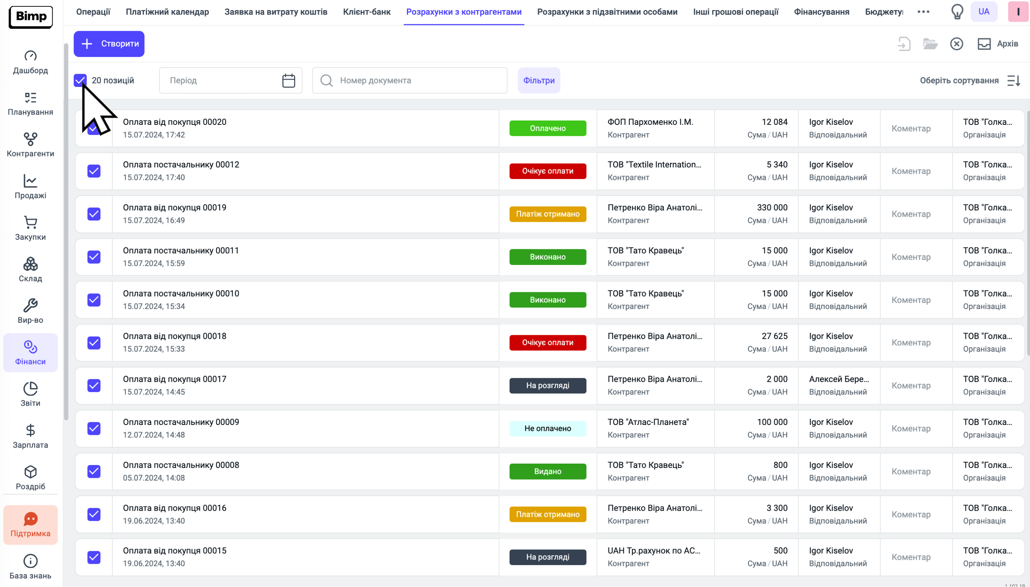This screenshot has width=1030, height=587.
Task: Open the Склад warehouse section
Action: 30,270
